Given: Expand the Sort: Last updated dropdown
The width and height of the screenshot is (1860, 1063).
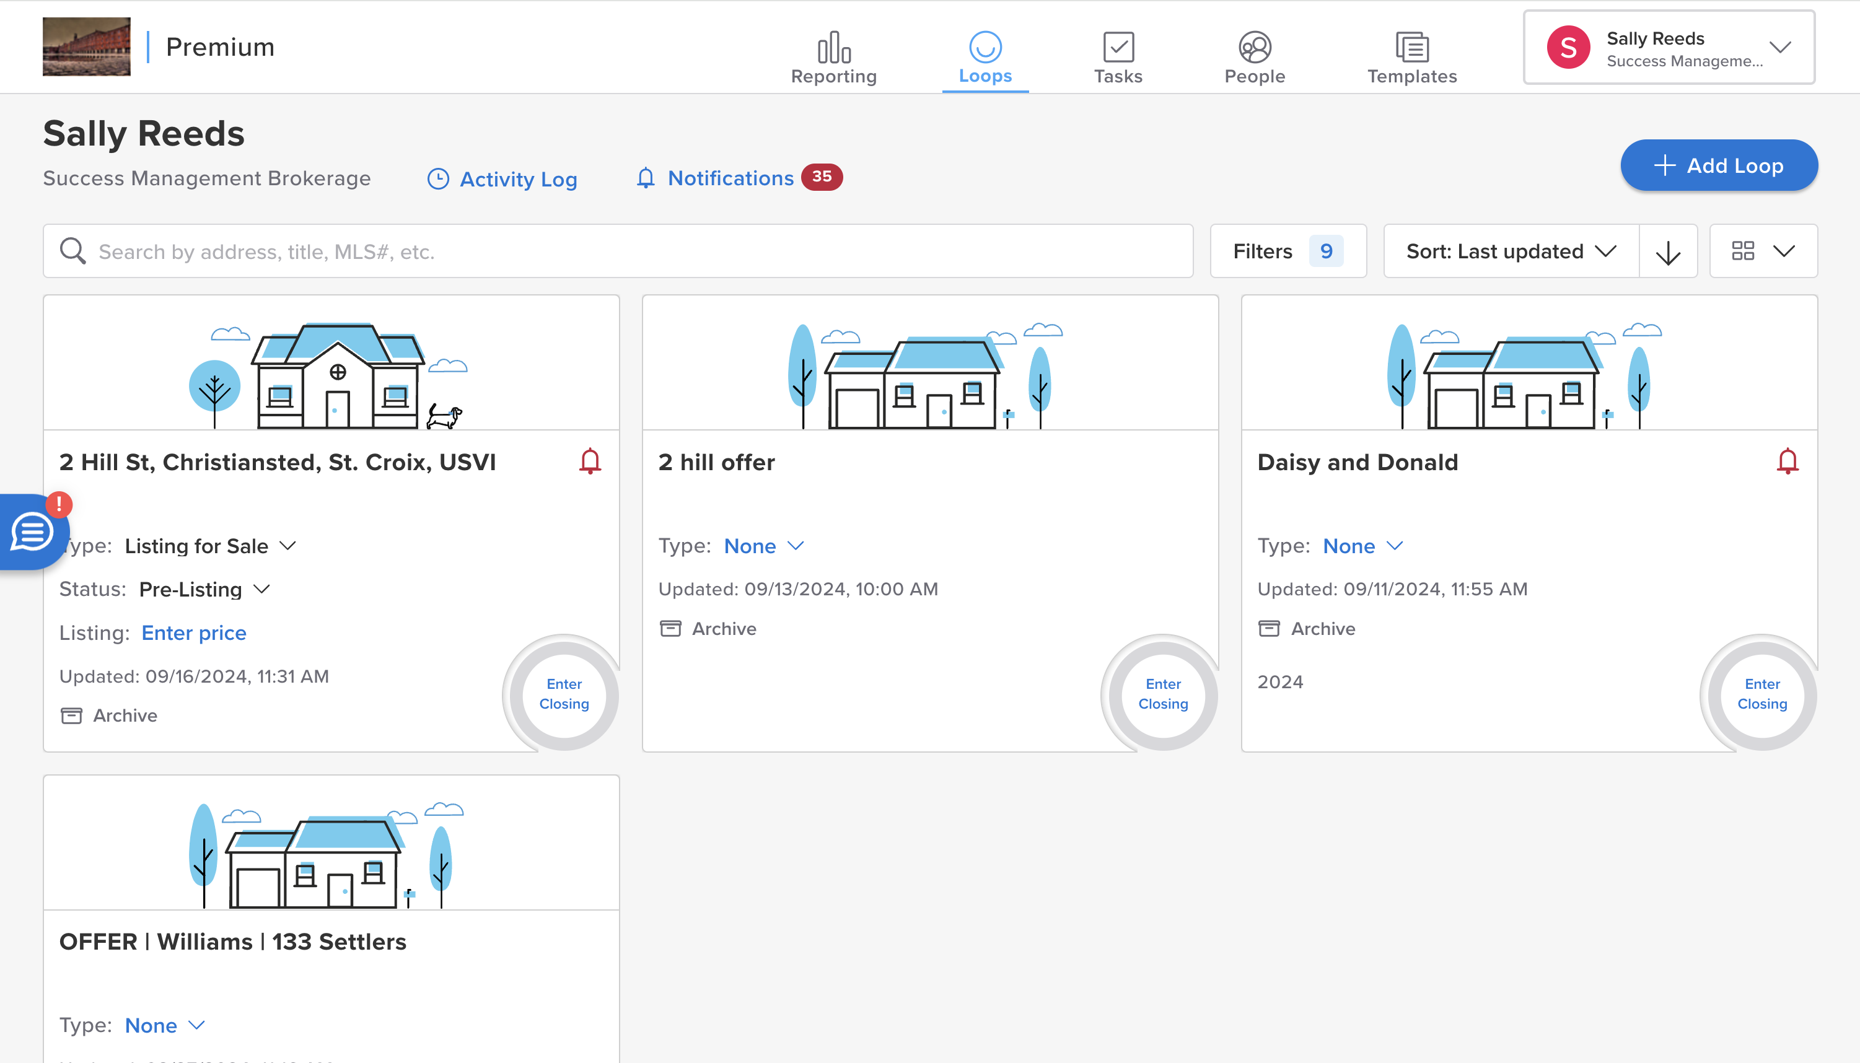Looking at the screenshot, I should (1511, 252).
